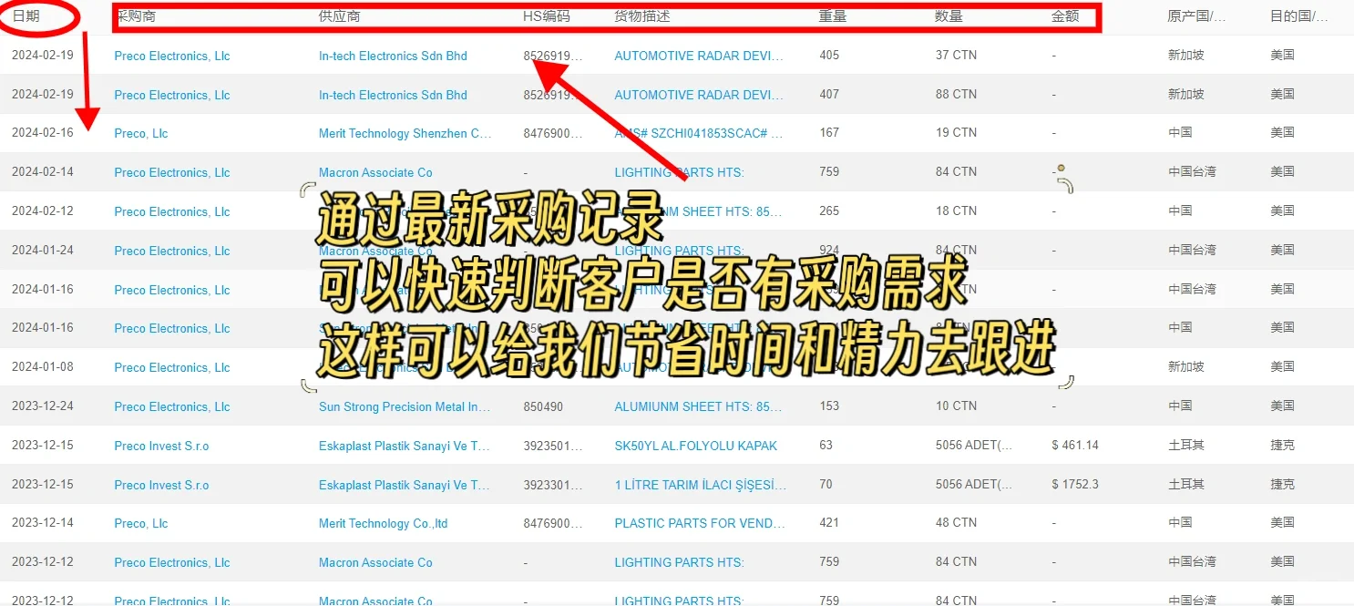1354x606 pixels.
Task: Select HS code 3923501... cell
Action: (553, 446)
